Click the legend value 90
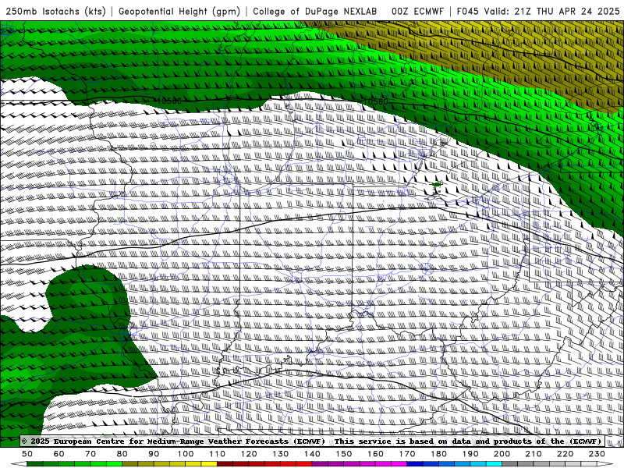 point(154,454)
